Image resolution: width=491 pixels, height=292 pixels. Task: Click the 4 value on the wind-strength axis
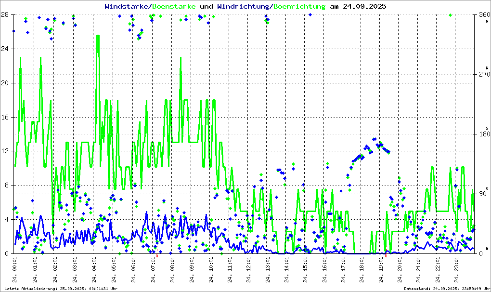coord(6,219)
